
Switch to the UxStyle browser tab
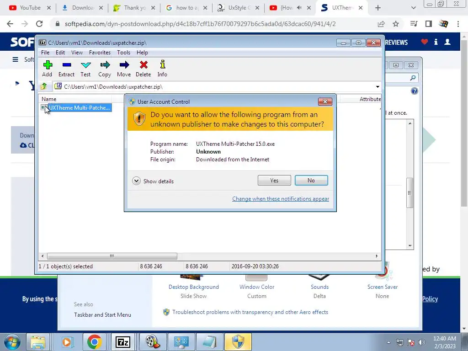(238, 8)
